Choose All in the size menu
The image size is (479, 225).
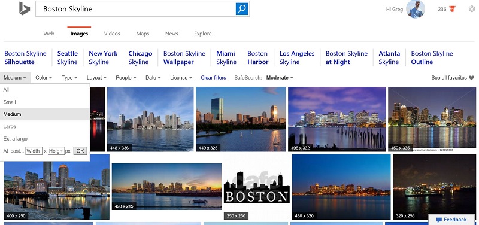point(45,90)
